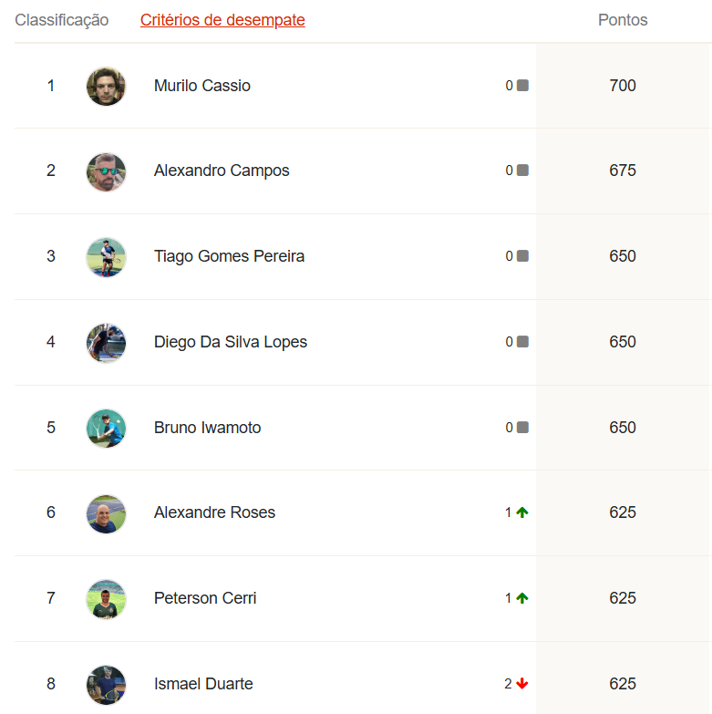
Task: Open the Critérios de desempate link
Action: [x=222, y=20]
